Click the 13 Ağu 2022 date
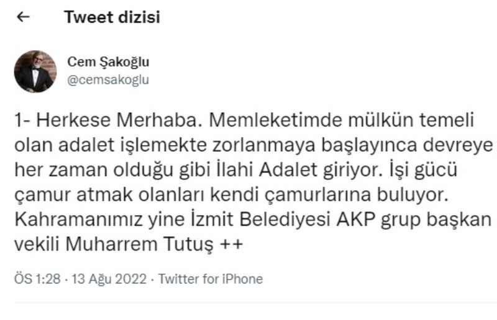497x320 pixels. 110,279
